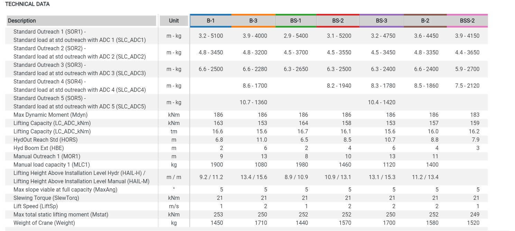Click the HydOut Reach Std (HORS) row label

point(45,140)
